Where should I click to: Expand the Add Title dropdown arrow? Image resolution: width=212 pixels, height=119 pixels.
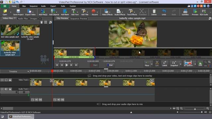point(87,12)
